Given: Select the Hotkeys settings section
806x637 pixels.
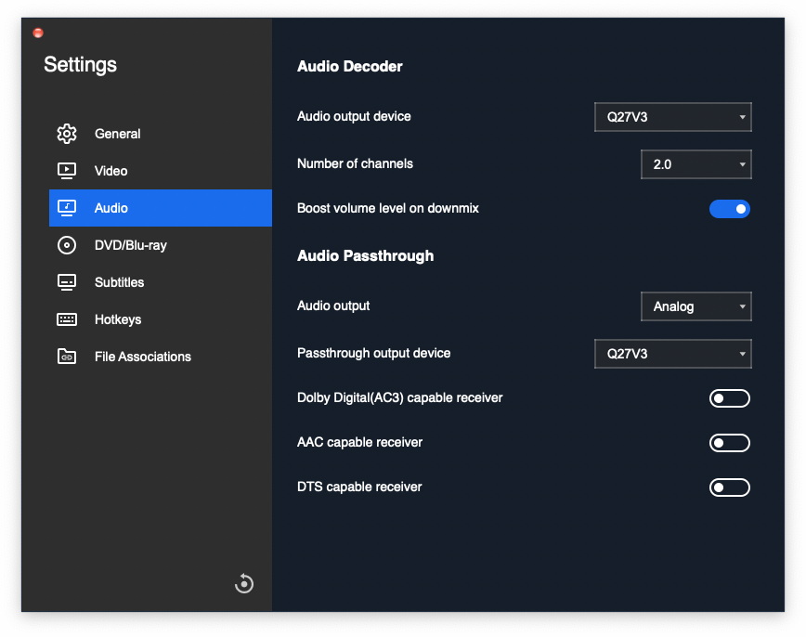Looking at the screenshot, I should [161, 319].
